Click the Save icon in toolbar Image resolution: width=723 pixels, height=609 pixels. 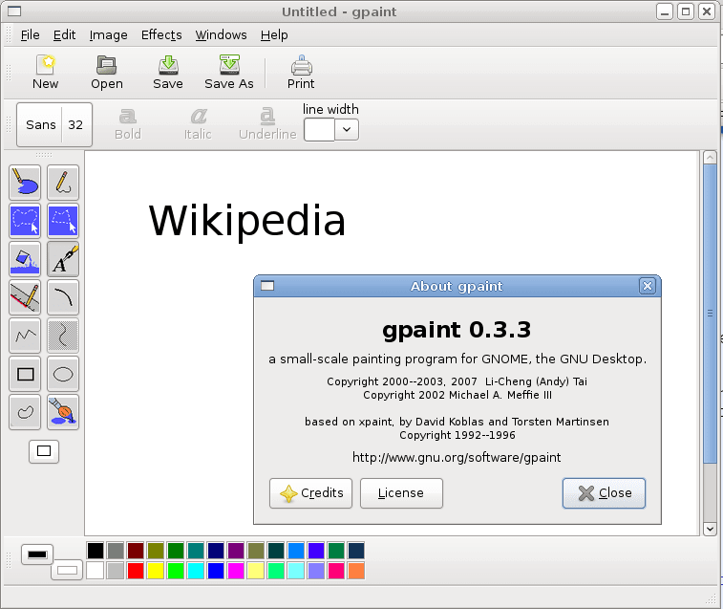pos(167,72)
